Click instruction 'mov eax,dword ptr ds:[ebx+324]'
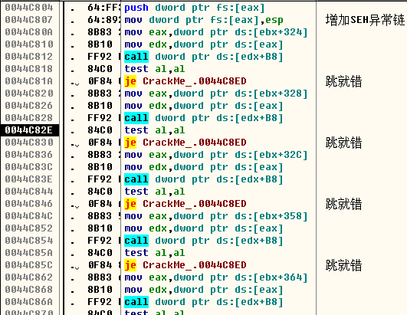407x315 pixels. pyautogui.click(x=216, y=32)
